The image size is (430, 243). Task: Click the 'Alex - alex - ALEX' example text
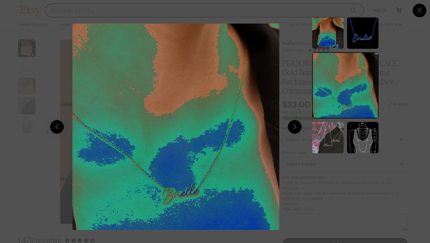click(x=297, y=209)
